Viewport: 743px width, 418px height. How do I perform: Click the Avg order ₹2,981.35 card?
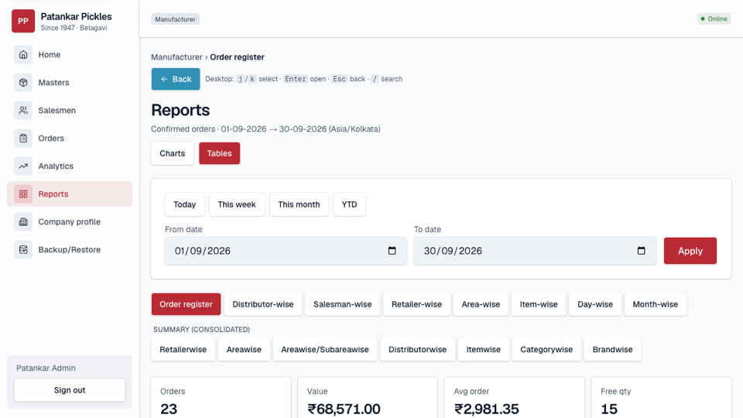515,398
